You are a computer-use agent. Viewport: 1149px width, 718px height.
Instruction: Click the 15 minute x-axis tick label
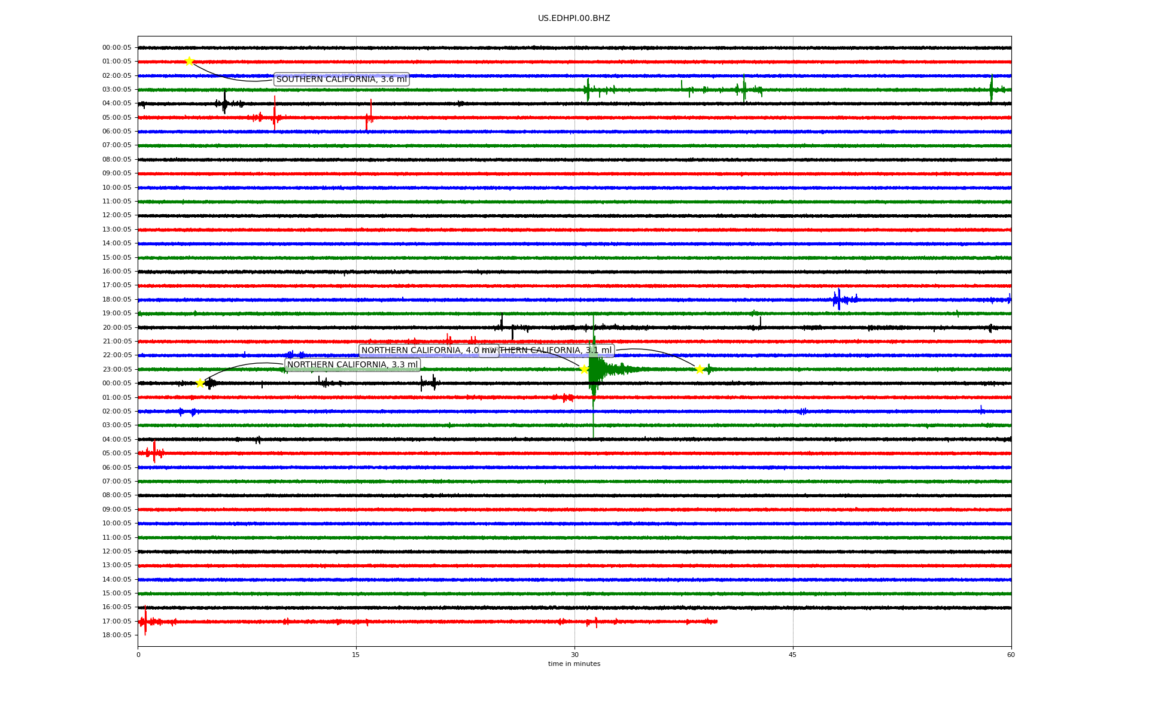click(356, 655)
